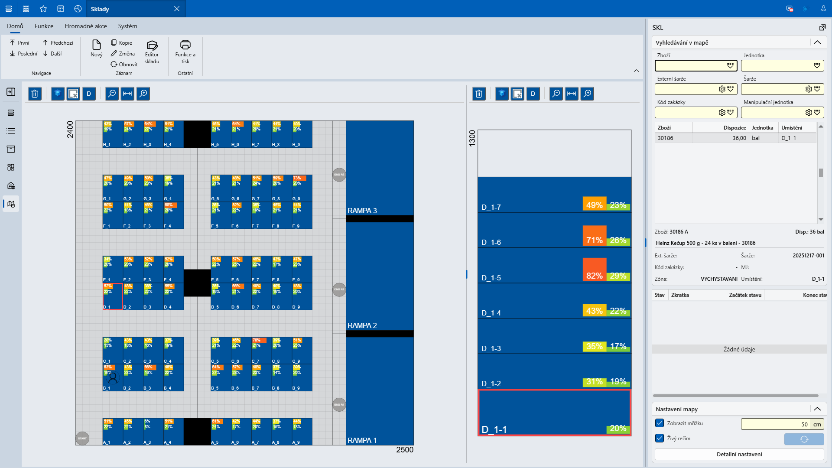The image size is (832, 468).
Task: Open Manipulační jednotka dropdown arrow
Action: [817, 112]
